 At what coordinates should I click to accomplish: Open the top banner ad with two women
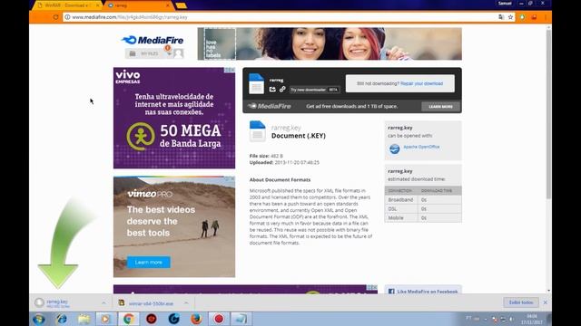point(330,43)
